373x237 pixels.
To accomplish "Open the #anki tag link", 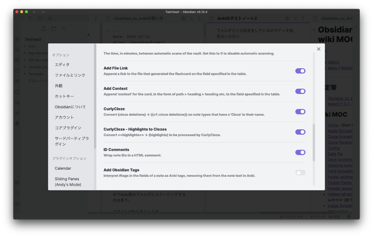I will pos(333,68).
